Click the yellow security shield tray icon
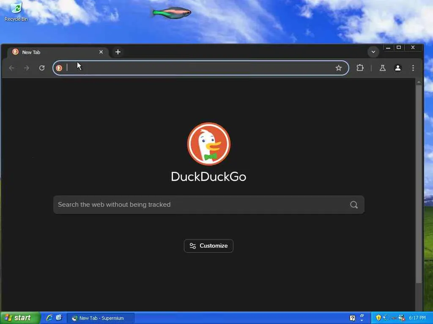Image resolution: width=433 pixels, height=324 pixels. [378, 318]
